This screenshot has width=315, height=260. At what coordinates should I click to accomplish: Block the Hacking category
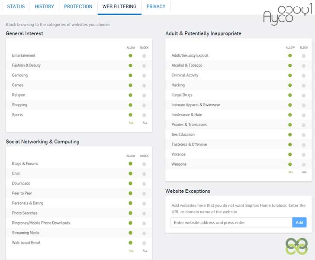click(304, 85)
